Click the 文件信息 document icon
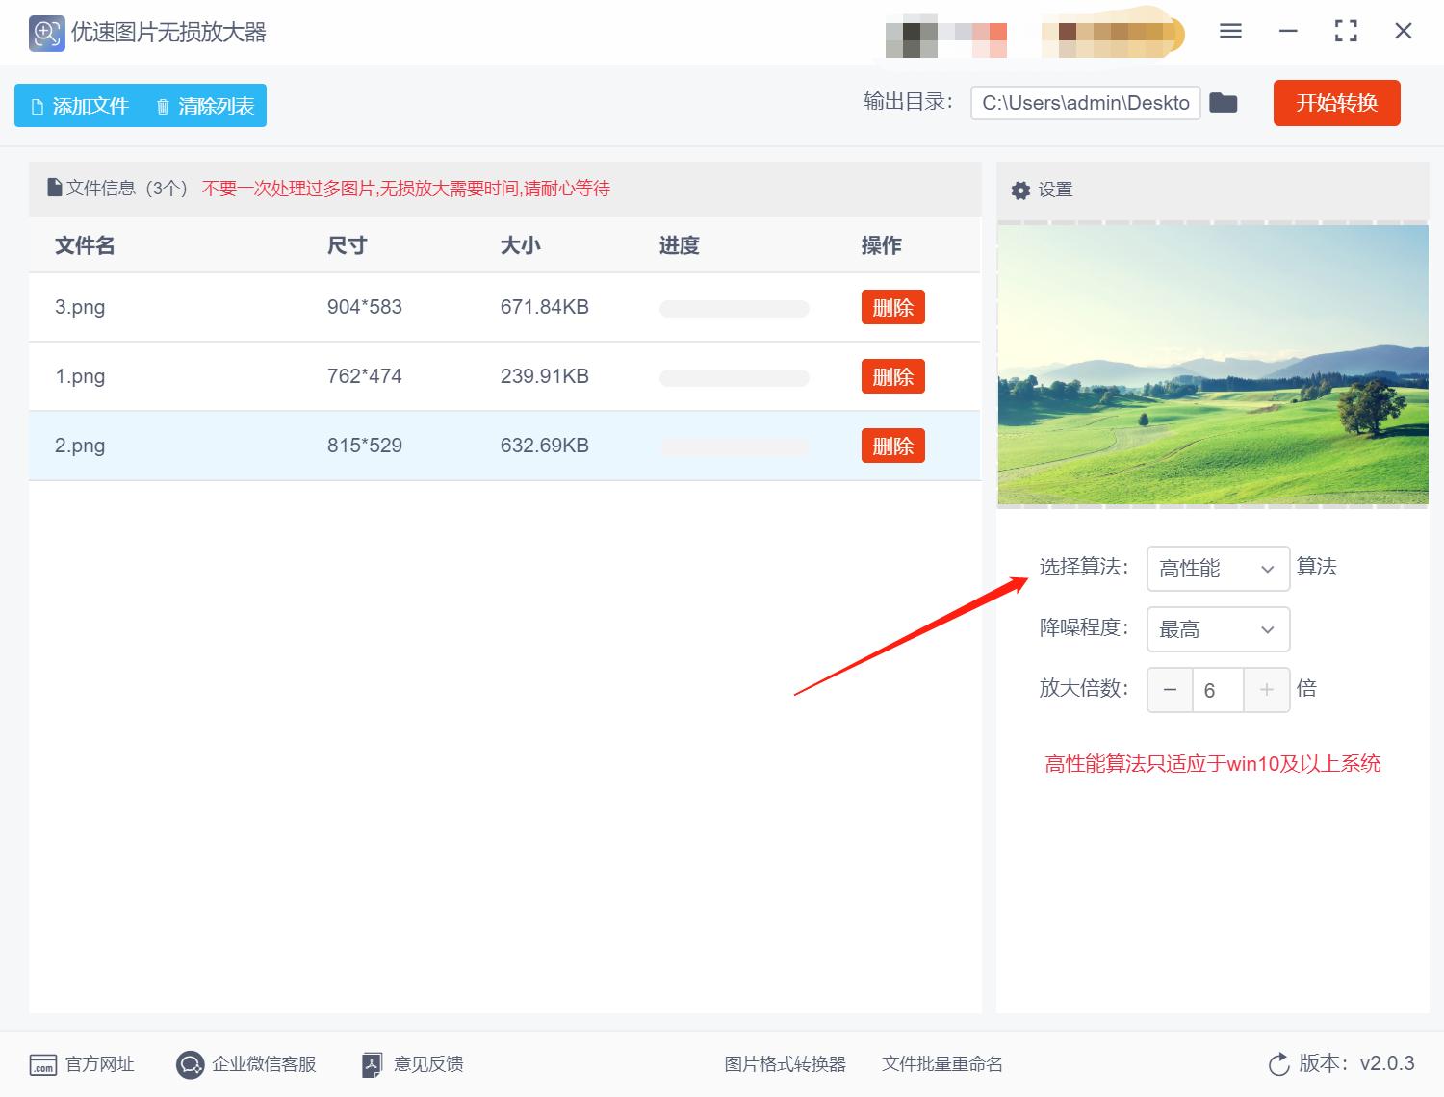 [x=55, y=188]
